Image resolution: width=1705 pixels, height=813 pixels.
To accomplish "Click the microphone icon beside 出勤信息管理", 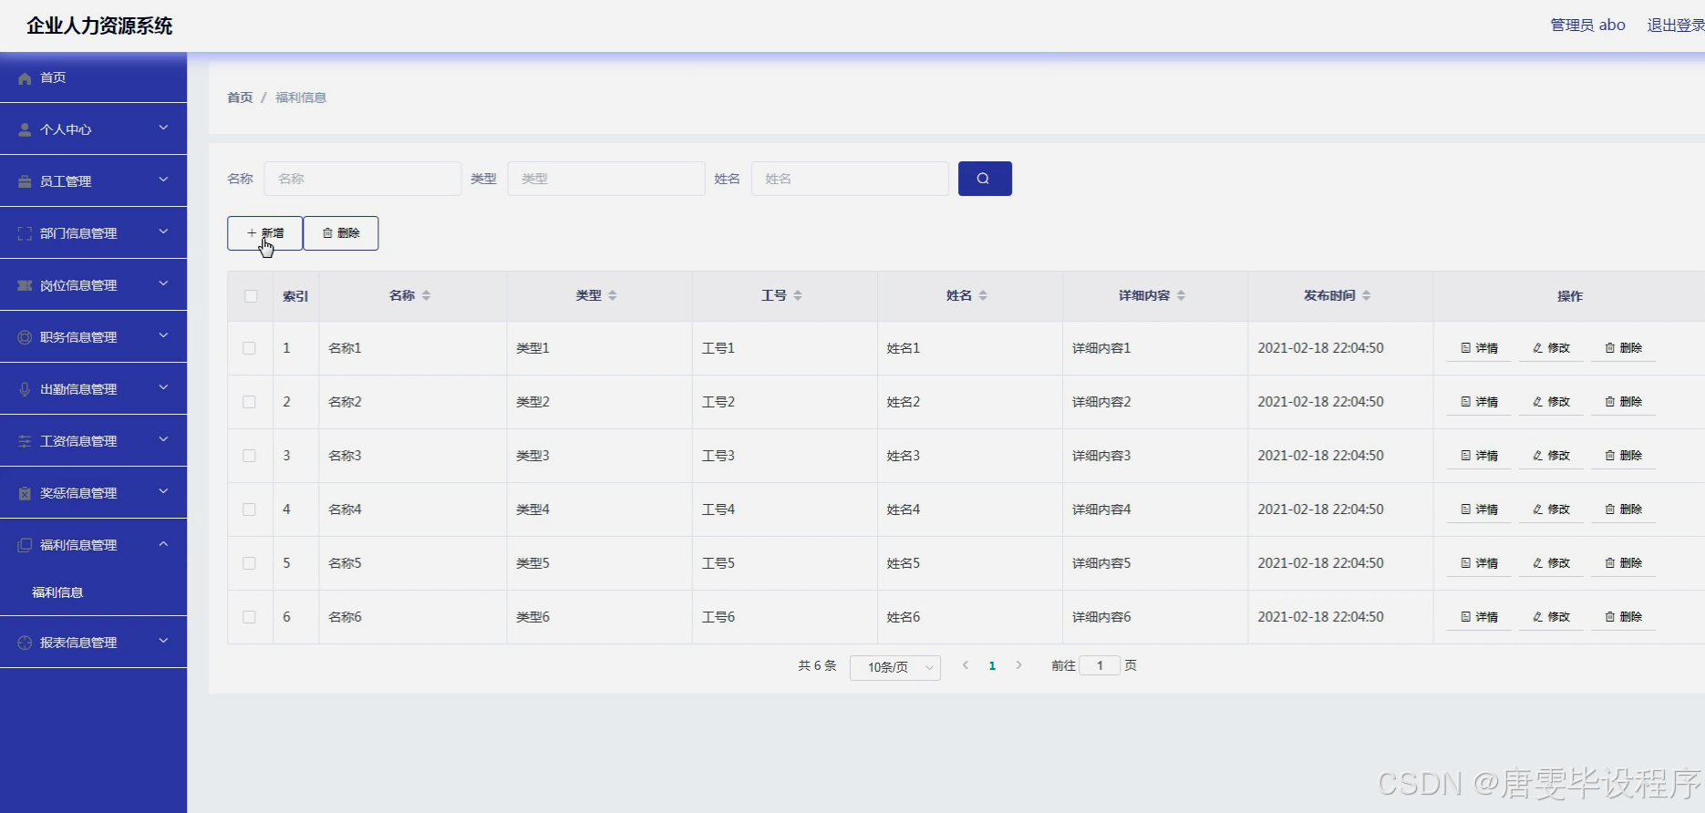I will 25,389.
